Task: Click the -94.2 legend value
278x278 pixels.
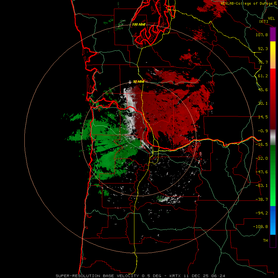Action: 262,213
